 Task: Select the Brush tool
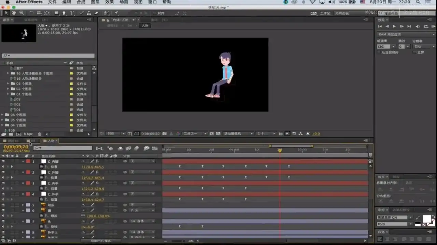(x=82, y=13)
